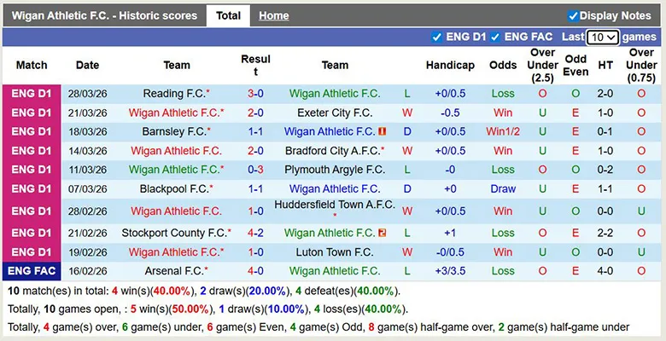Screen dimensions: 666x341
Task: Open the Reading F.C. team link
Action: click(x=174, y=94)
